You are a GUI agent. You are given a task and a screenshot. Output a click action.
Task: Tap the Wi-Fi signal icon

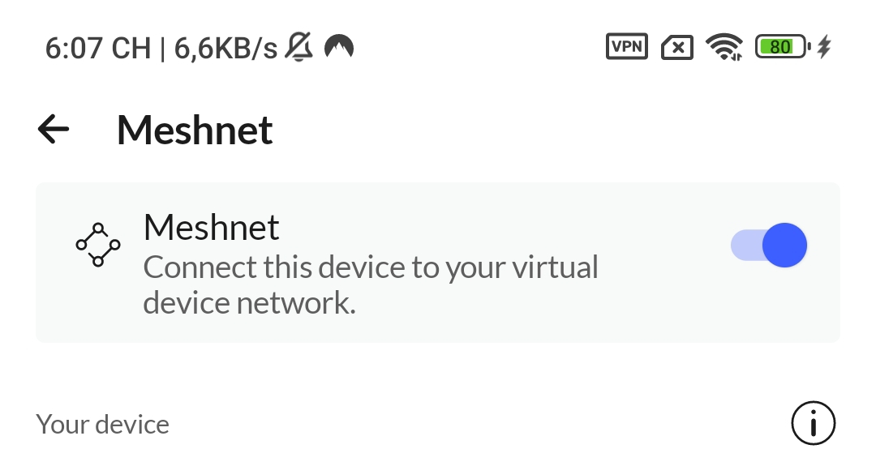click(x=724, y=48)
